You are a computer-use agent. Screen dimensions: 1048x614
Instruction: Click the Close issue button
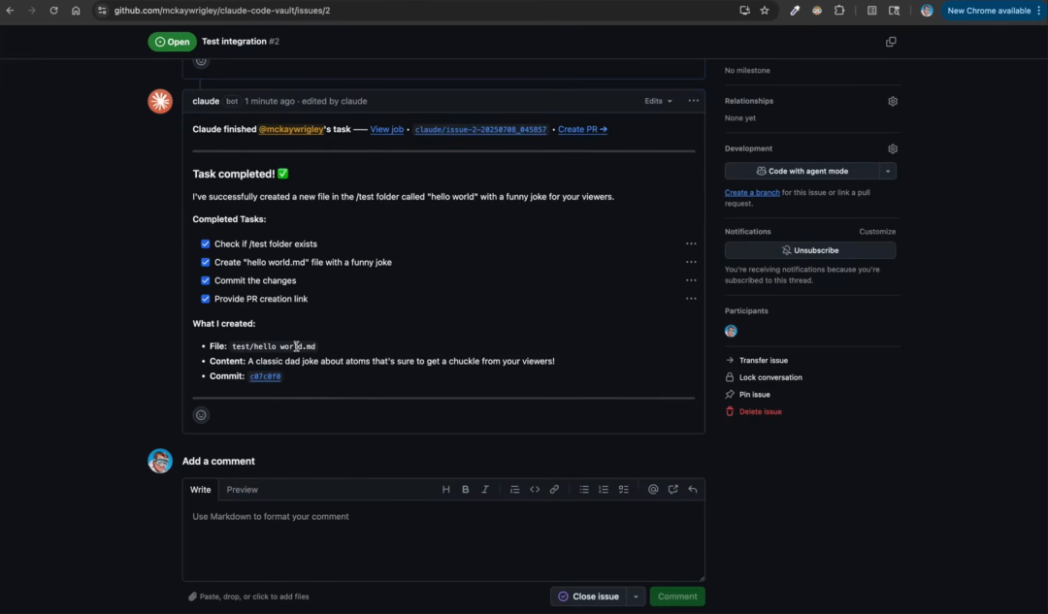(x=588, y=597)
